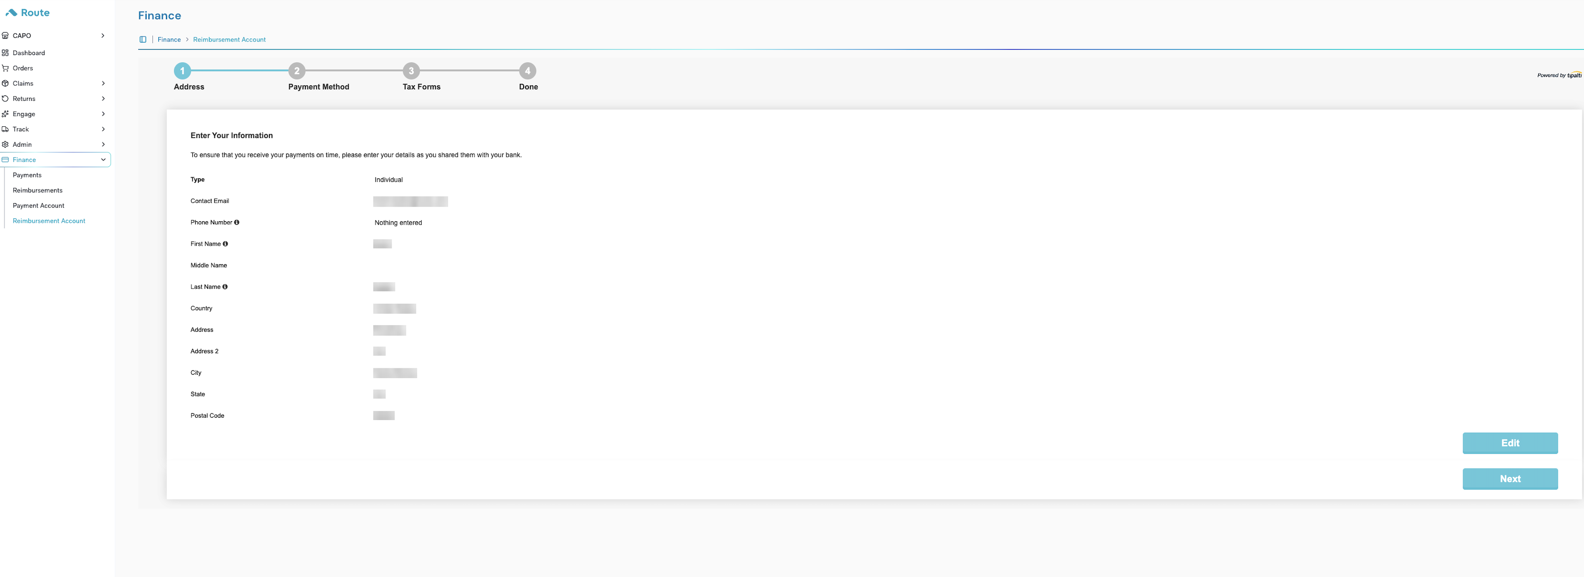This screenshot has height=577, width=1584.
Task: Toggle the sidebar panel icon in breadcrumb
Action: [x=143, y=39]
